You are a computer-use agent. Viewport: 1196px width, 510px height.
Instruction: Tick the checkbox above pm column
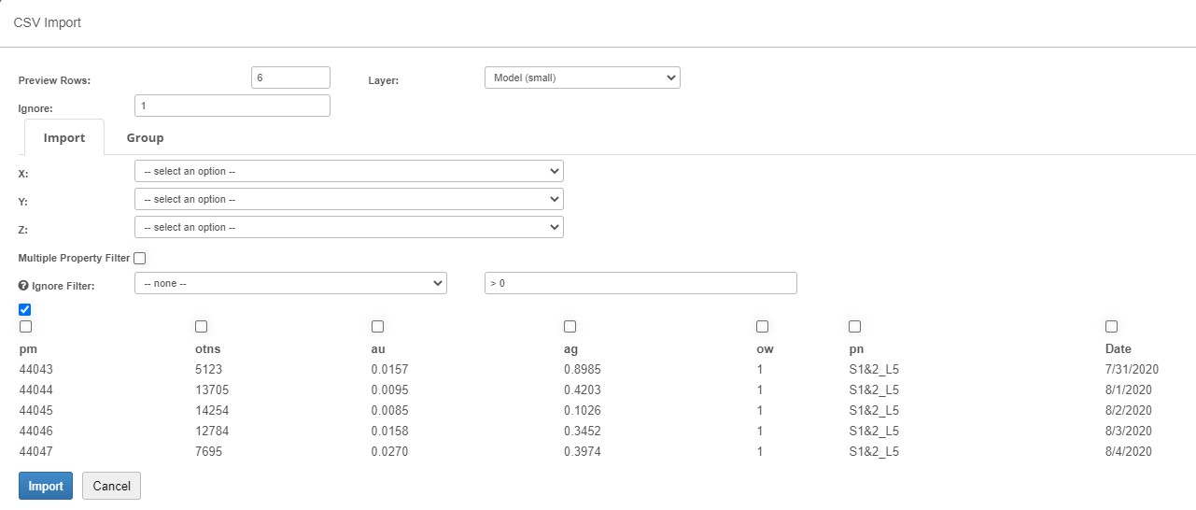point(25,327)
